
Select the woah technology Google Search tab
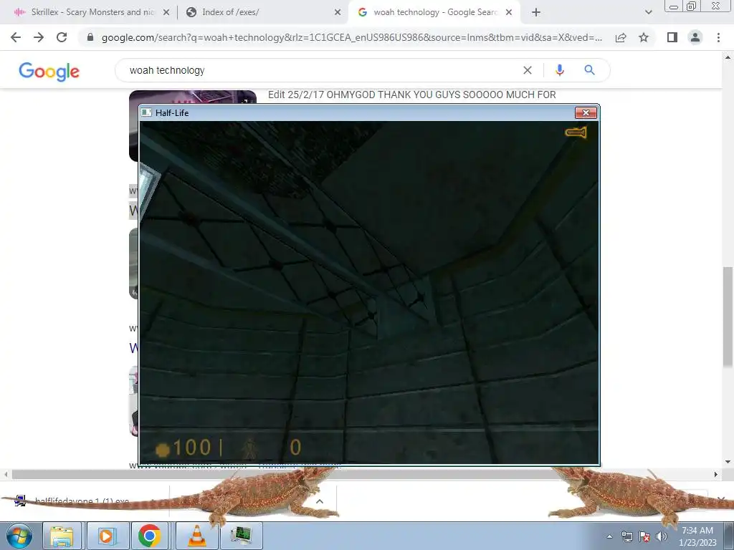coord(434,12)
